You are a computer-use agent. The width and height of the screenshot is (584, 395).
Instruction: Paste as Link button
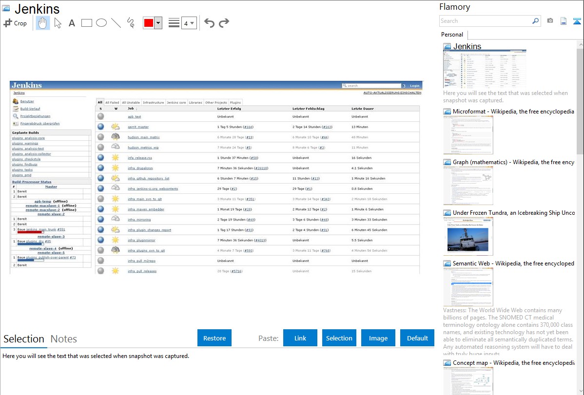click(x=300, y=338)
